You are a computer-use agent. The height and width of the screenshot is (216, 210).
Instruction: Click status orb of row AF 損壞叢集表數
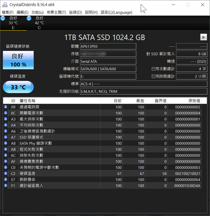(6, 161)
